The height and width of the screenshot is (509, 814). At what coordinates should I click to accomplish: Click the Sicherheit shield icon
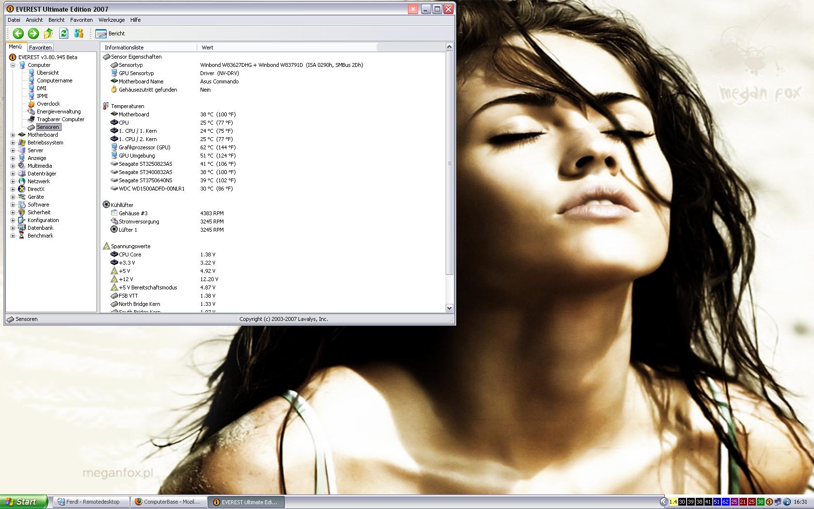click(22, 212)
